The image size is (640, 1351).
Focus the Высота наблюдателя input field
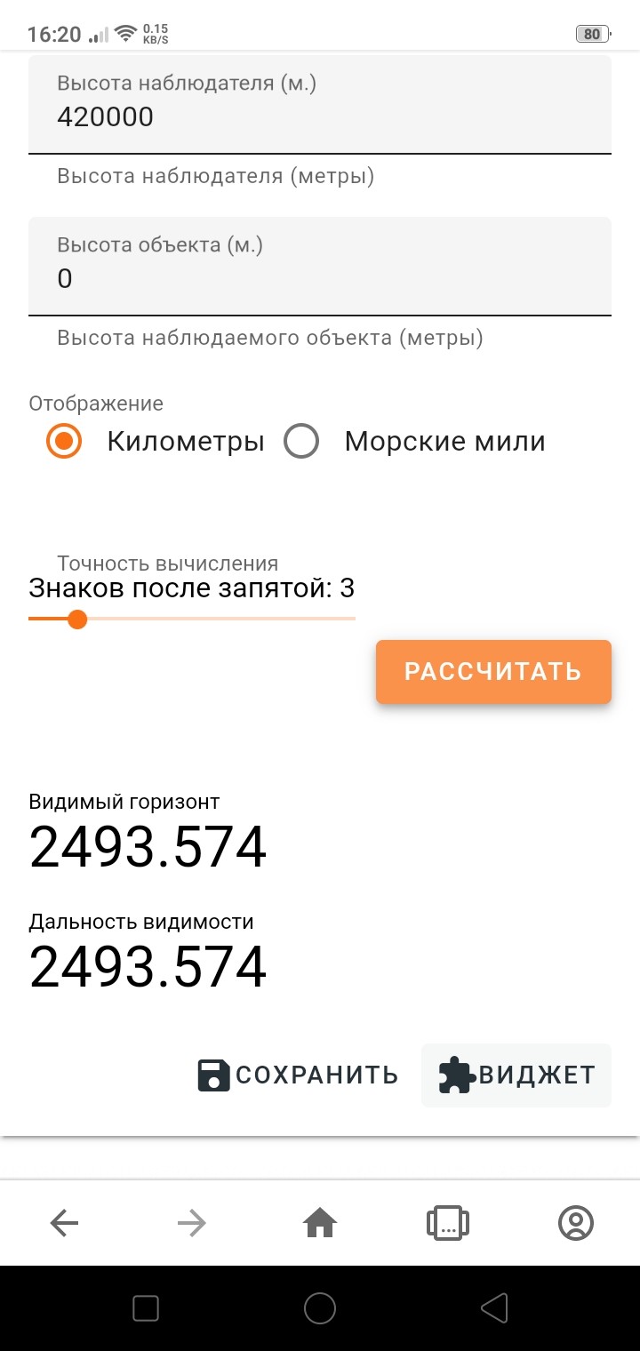pyautogui.click(x=320, y=116)
